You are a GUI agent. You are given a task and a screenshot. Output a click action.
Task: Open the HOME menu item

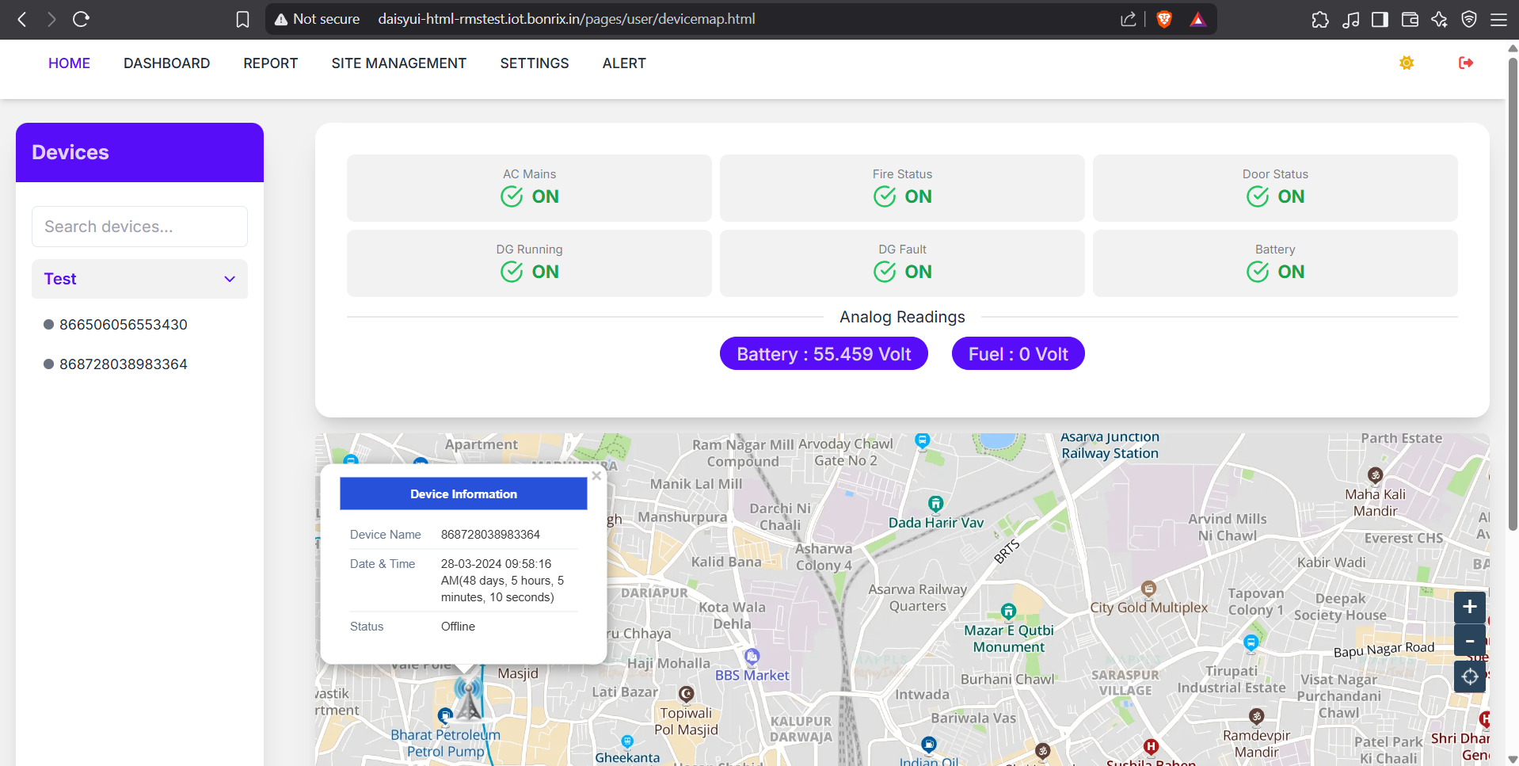69,63
